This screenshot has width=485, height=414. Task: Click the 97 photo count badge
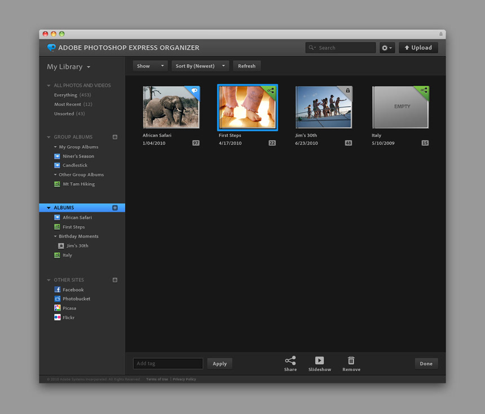coord(196,143)
